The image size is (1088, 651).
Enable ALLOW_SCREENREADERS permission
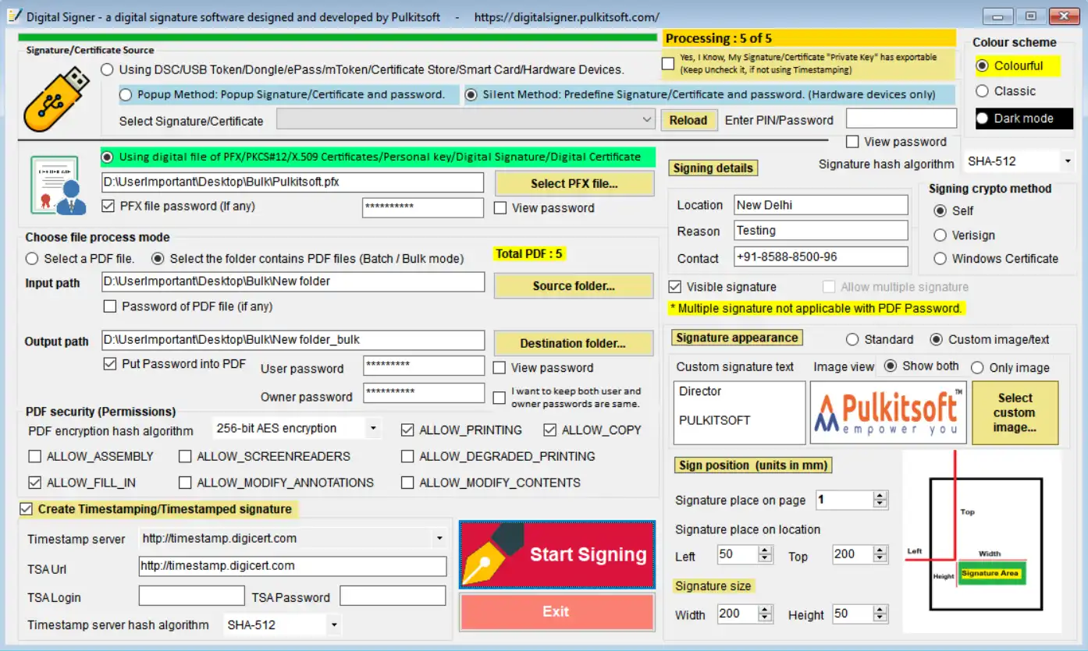185,456
